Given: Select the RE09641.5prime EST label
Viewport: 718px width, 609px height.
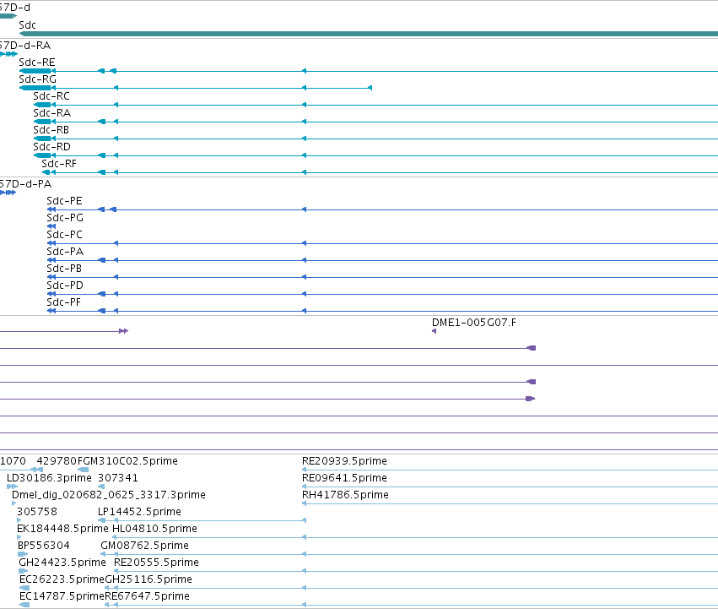Looking at the screenshot, I should tap(344, 478).
